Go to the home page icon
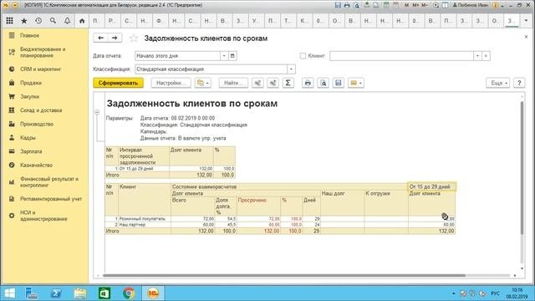 click(82, 21)
